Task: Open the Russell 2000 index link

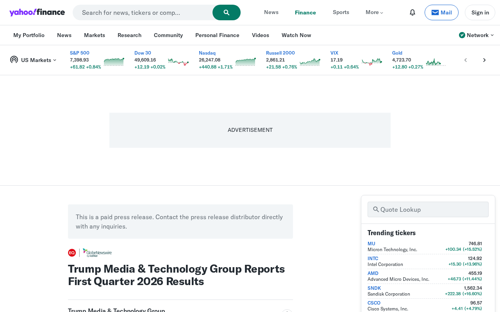Action: [280, 53]
